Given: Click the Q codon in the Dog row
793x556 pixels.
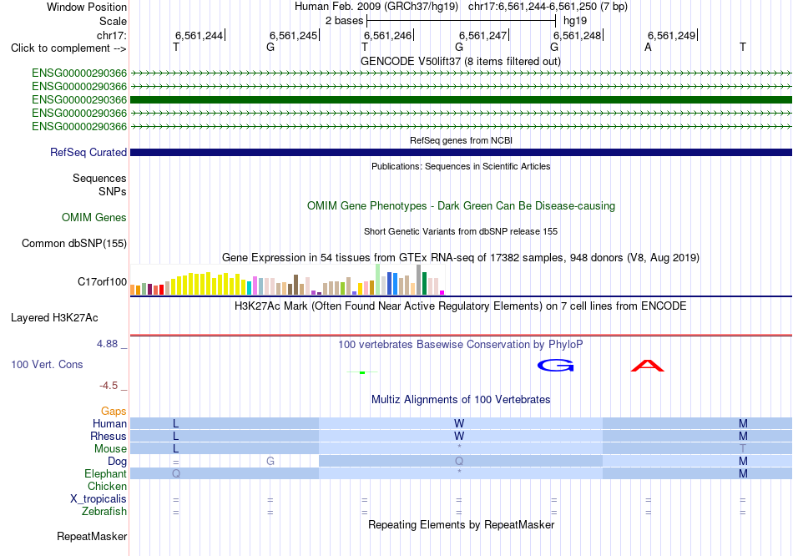Looking at the screenshot, I should (x=459, y=461).
